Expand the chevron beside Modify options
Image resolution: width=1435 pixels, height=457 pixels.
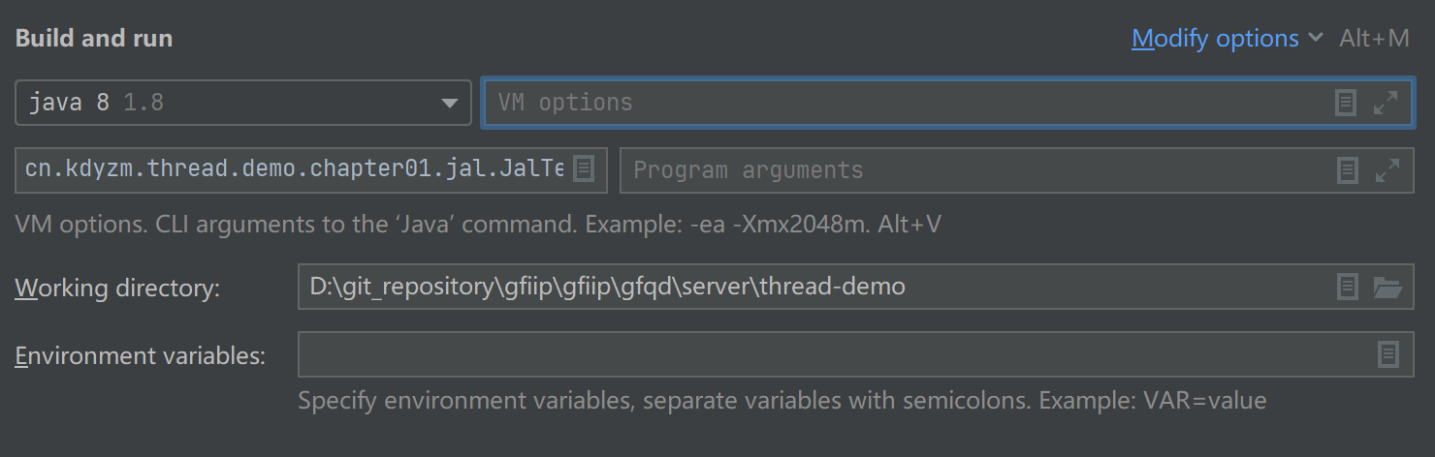click(1316, 39)
